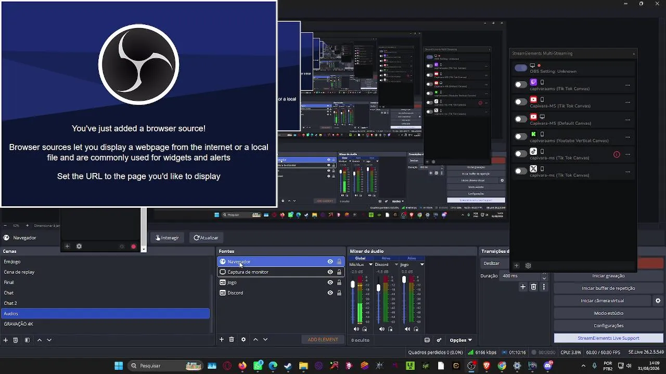Viewport: 666px width, 374px height.
Task: Add output in StreamElements Multi-Streaming panel
Action: click(516, 265)
